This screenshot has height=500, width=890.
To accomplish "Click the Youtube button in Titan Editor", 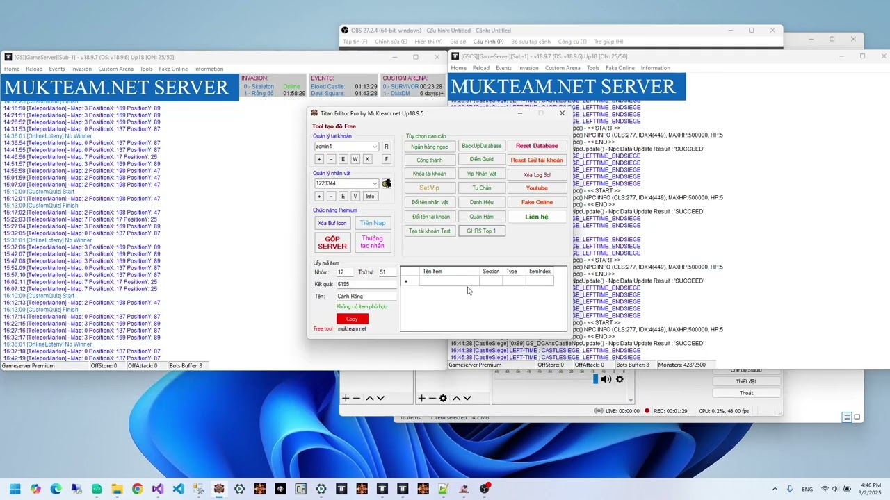I will (x=537, y=187).
